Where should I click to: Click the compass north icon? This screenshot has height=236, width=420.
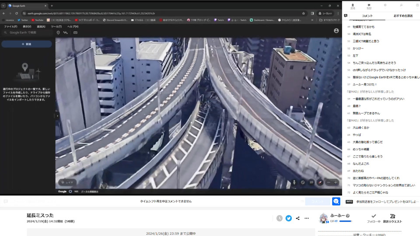tap(320, 182)
